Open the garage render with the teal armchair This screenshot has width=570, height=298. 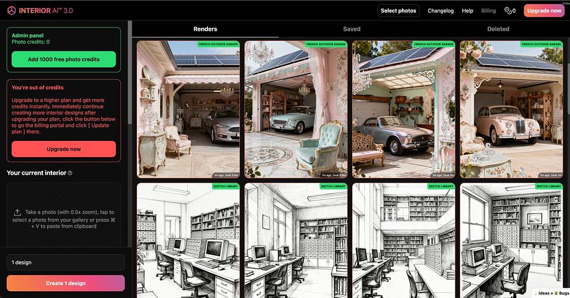pos(296,109)
